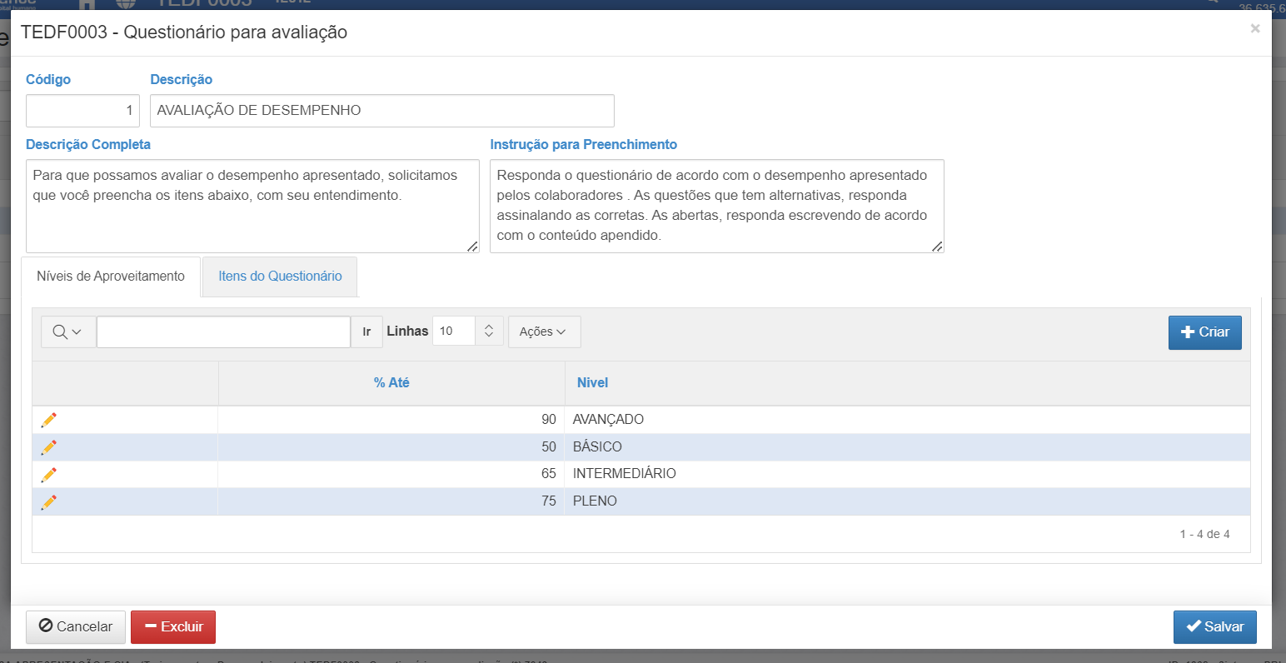1286x663 pixels.
Task: Open the search column selector magnifier
Action: 68,331
